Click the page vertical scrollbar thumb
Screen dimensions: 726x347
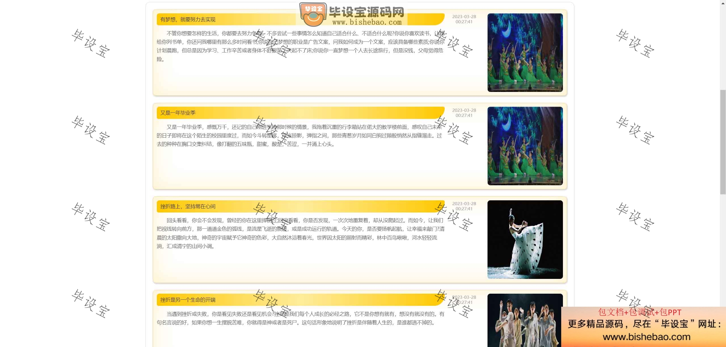pos(723,142)
